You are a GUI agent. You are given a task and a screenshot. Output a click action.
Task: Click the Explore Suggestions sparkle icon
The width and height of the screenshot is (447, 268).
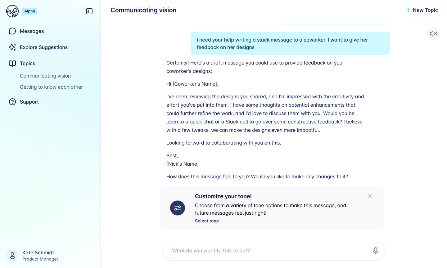(x=12, y=47)
